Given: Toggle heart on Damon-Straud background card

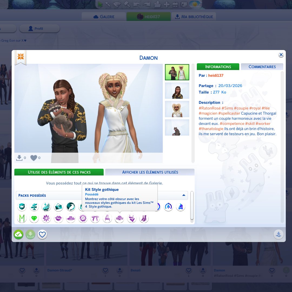Looking at the screenshot, I should point(105,270).
